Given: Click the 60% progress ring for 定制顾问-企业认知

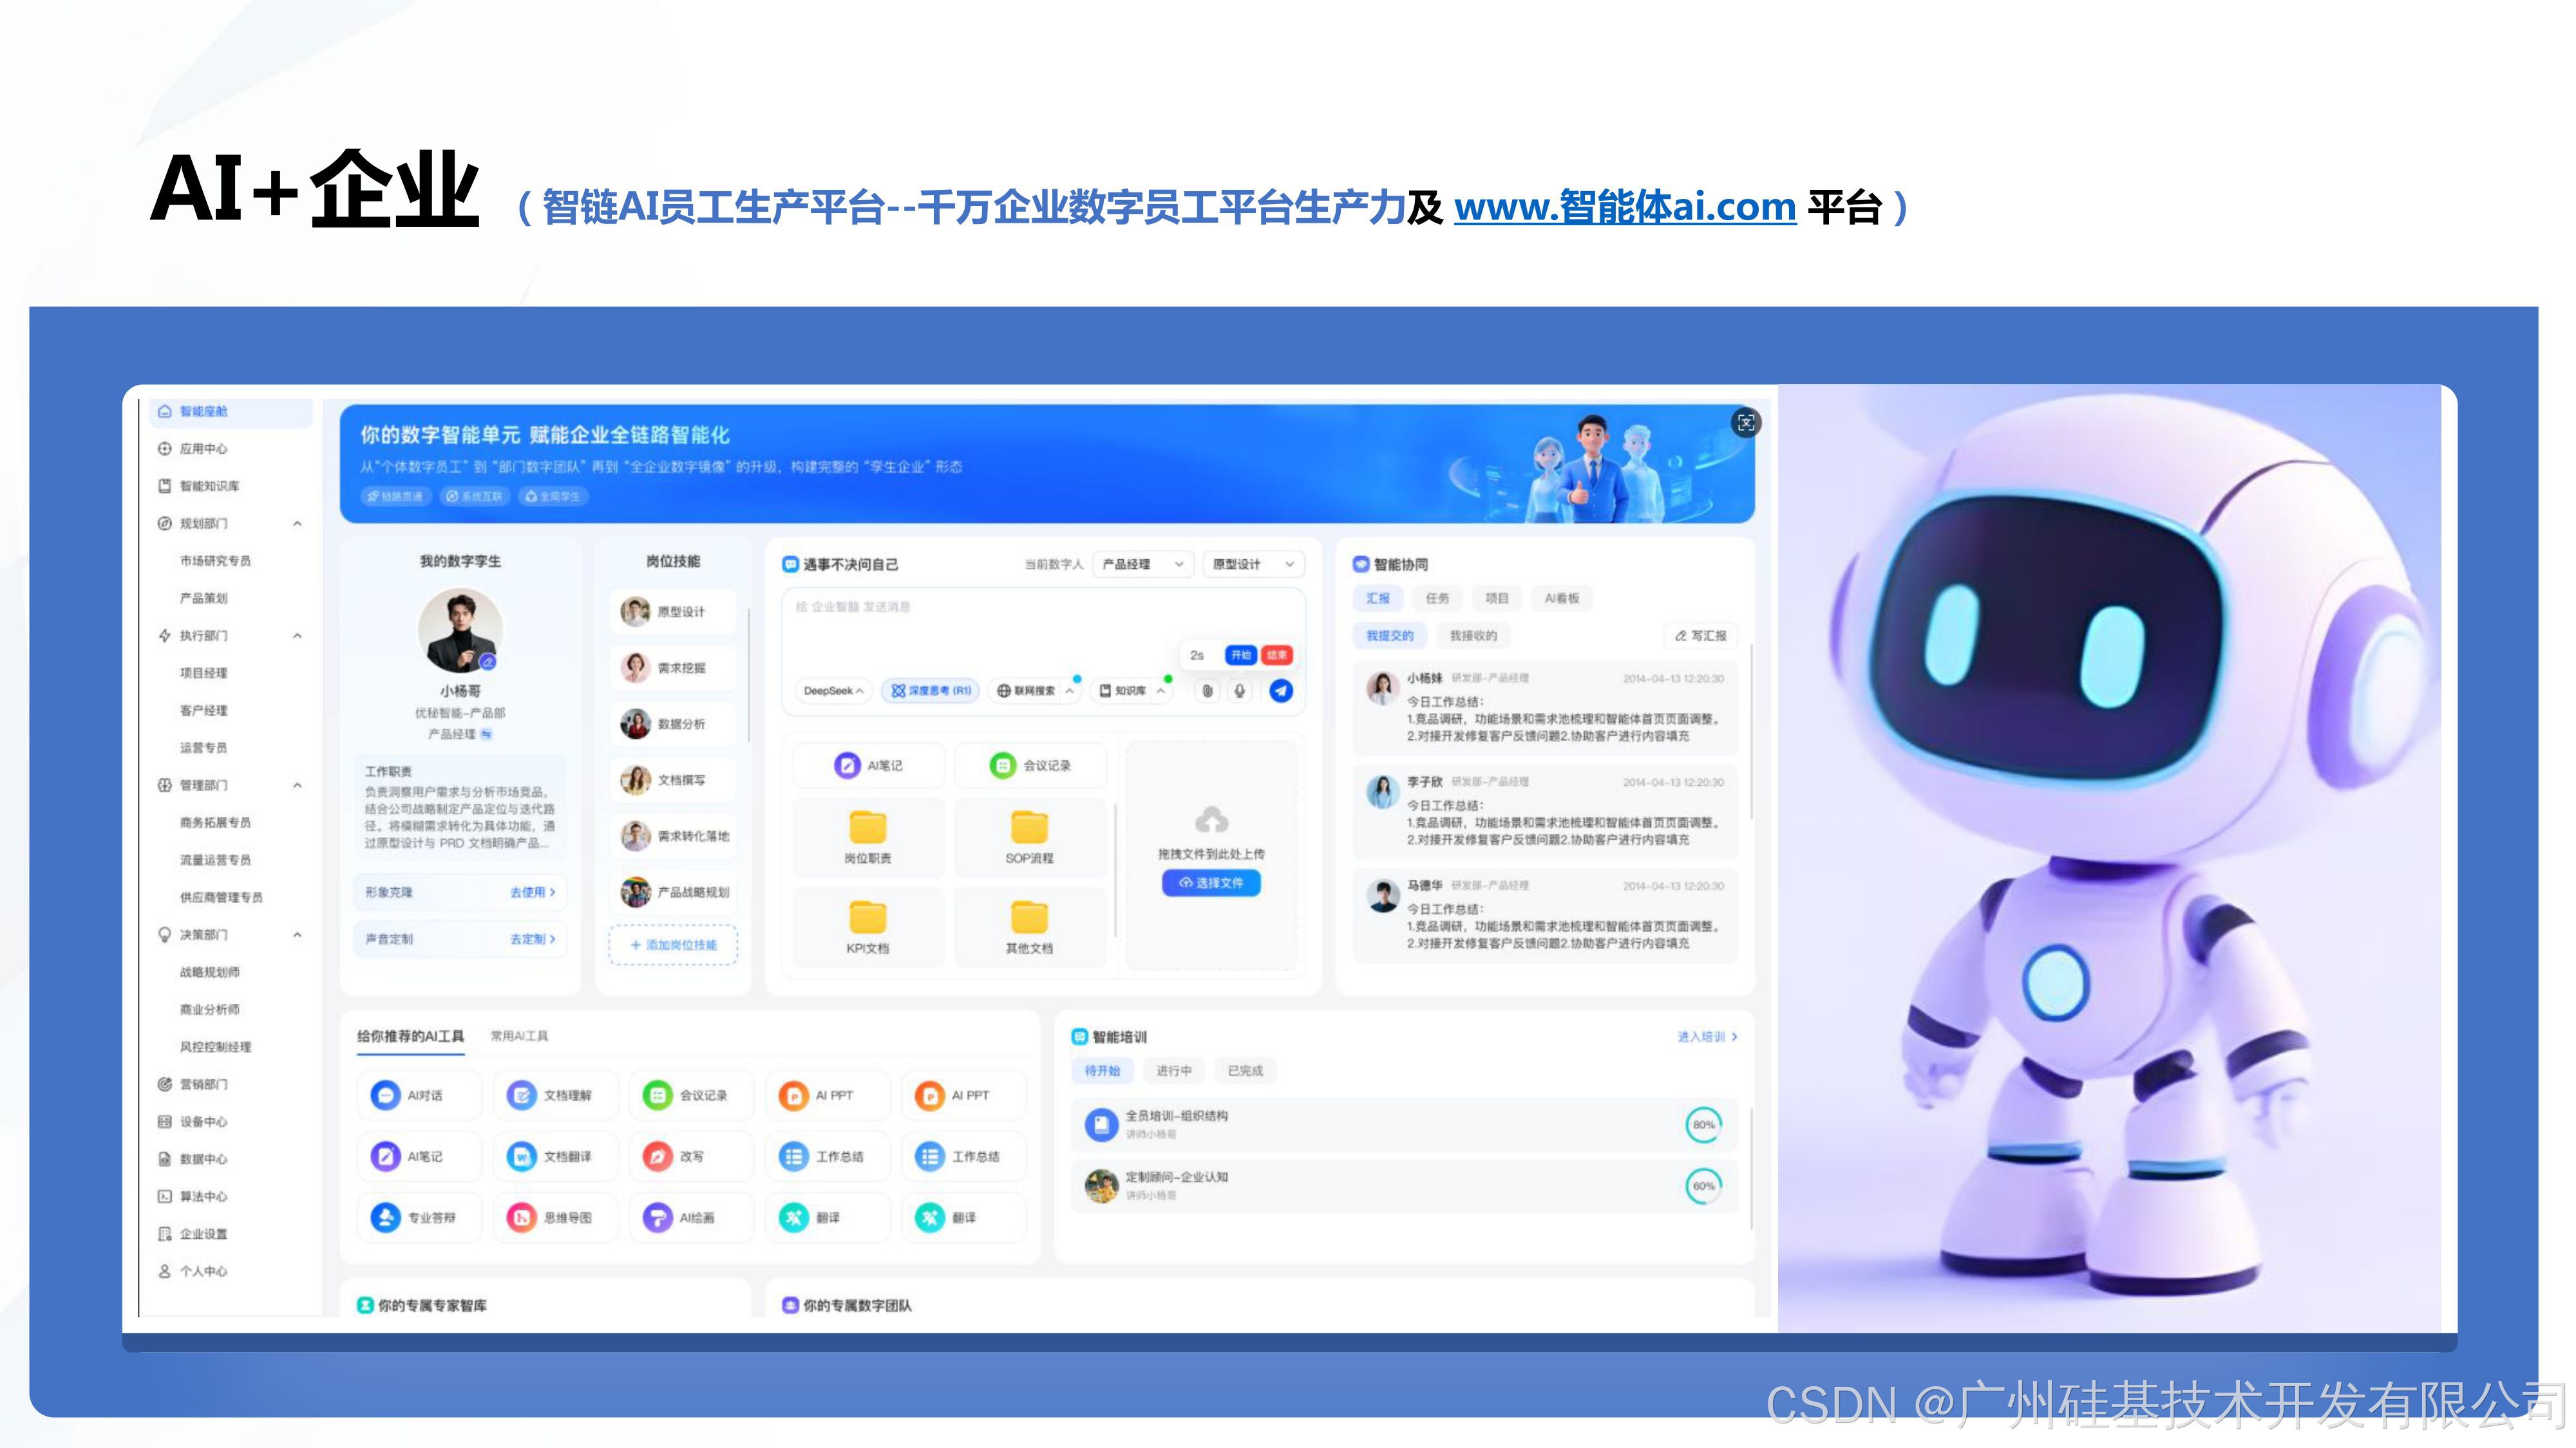Looking at the screenshot, I should click(1703, 1185).
